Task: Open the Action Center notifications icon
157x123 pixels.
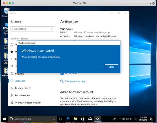Action: pos(151,119)
